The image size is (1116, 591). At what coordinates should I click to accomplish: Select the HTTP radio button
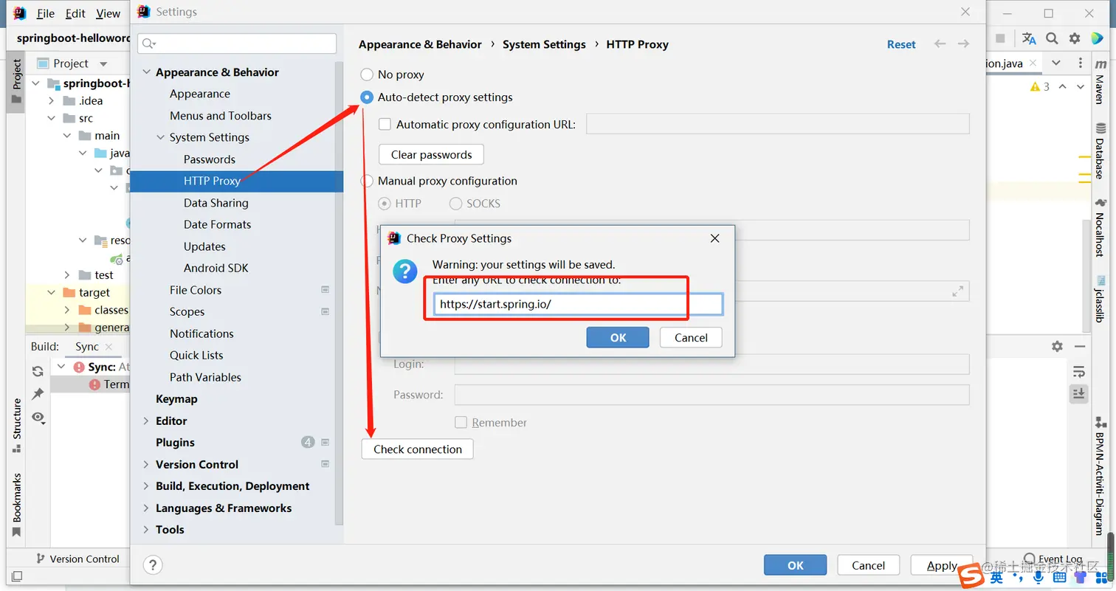385,204
